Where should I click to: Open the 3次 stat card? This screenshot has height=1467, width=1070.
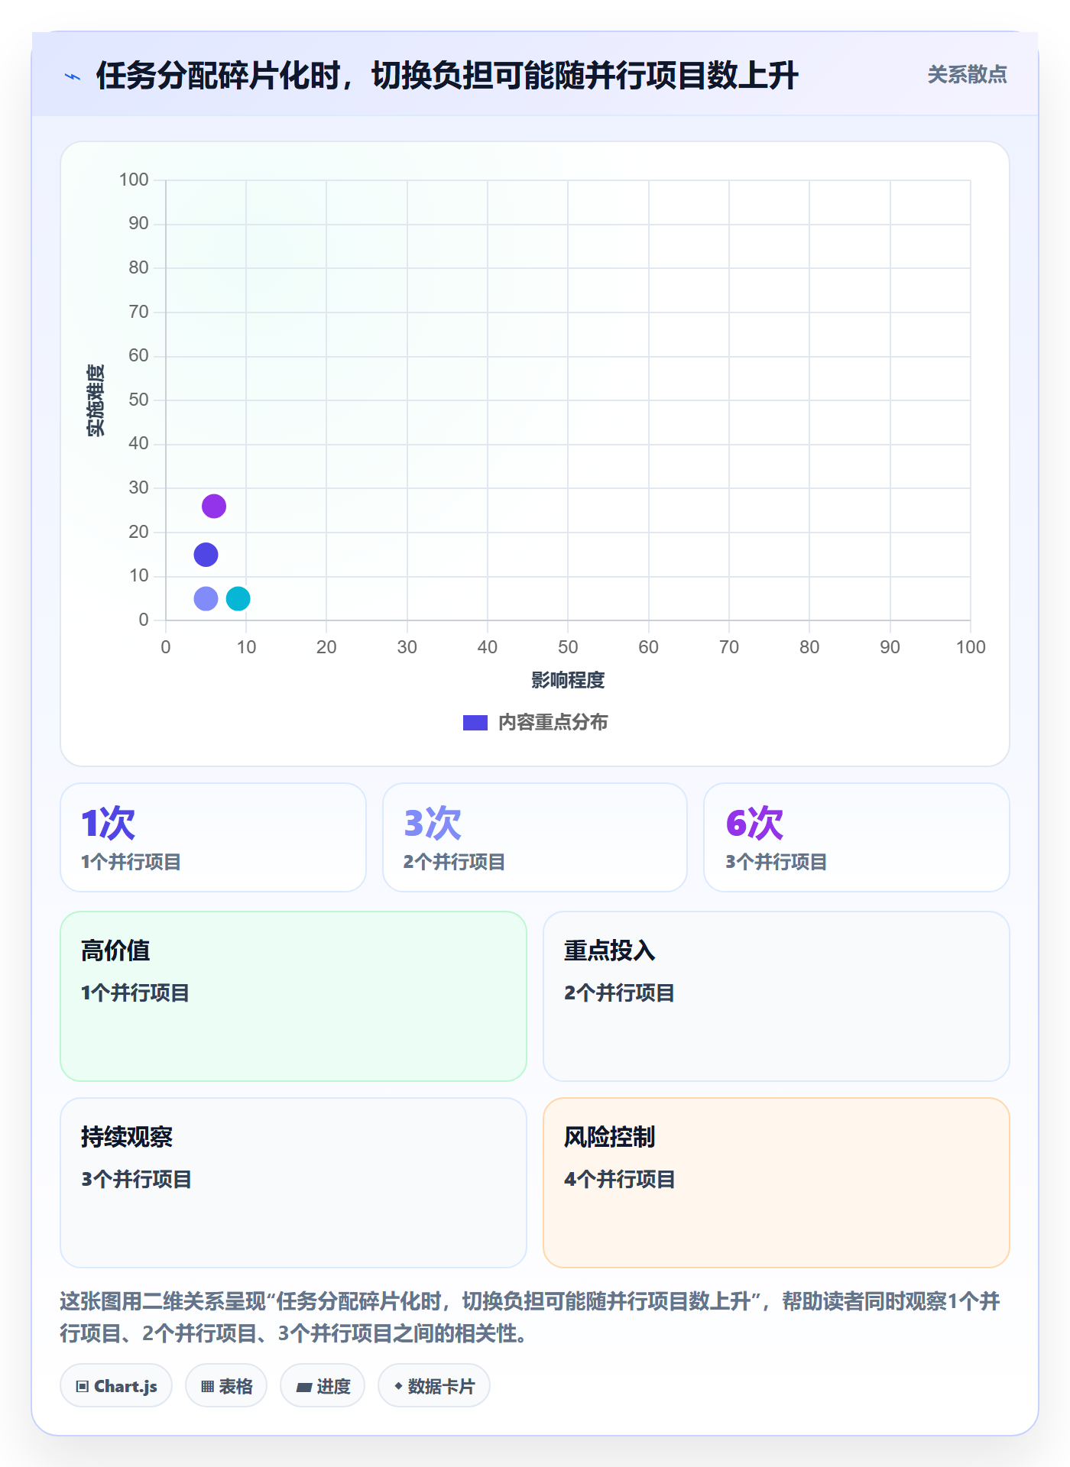[535, 837]
